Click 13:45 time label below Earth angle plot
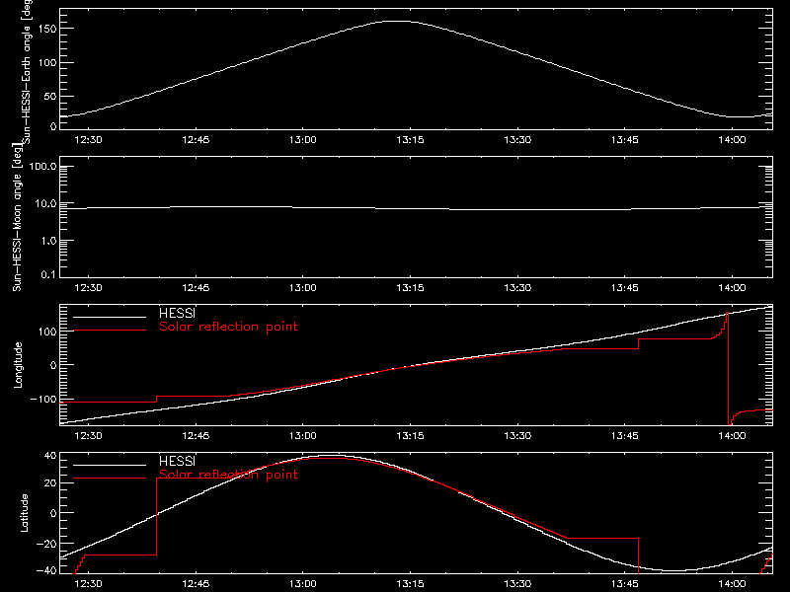This screenshot has height=592, width=790. [625, 140]
